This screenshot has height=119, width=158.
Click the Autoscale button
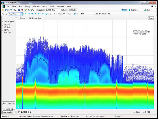click(x=8, y=112)
